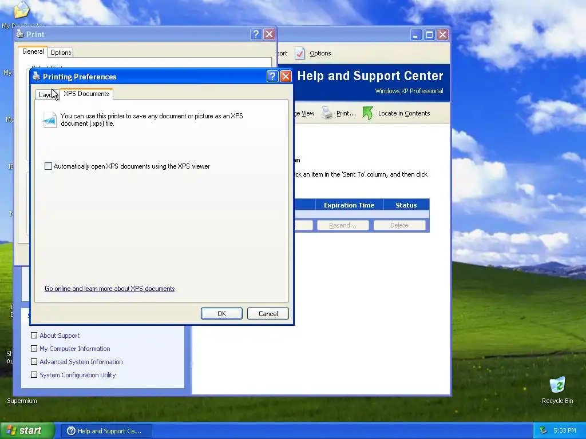
Task: Open Advanced System Information link
Action: [x=81, y=362]
